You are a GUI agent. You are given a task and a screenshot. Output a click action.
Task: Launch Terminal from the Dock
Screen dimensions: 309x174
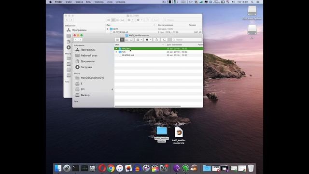coord(76,168)
